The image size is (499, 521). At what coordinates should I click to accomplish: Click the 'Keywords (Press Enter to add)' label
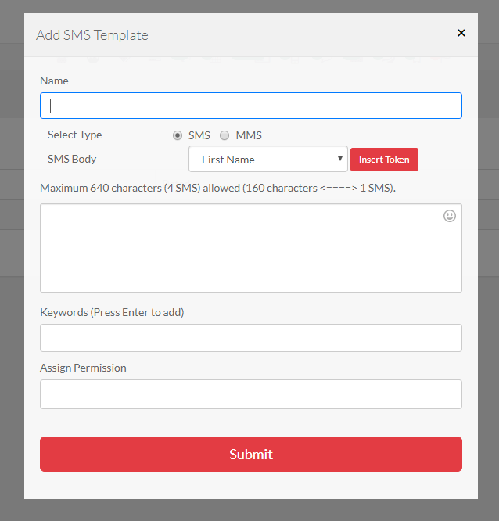pyautogui.click(x=112, y=312)
